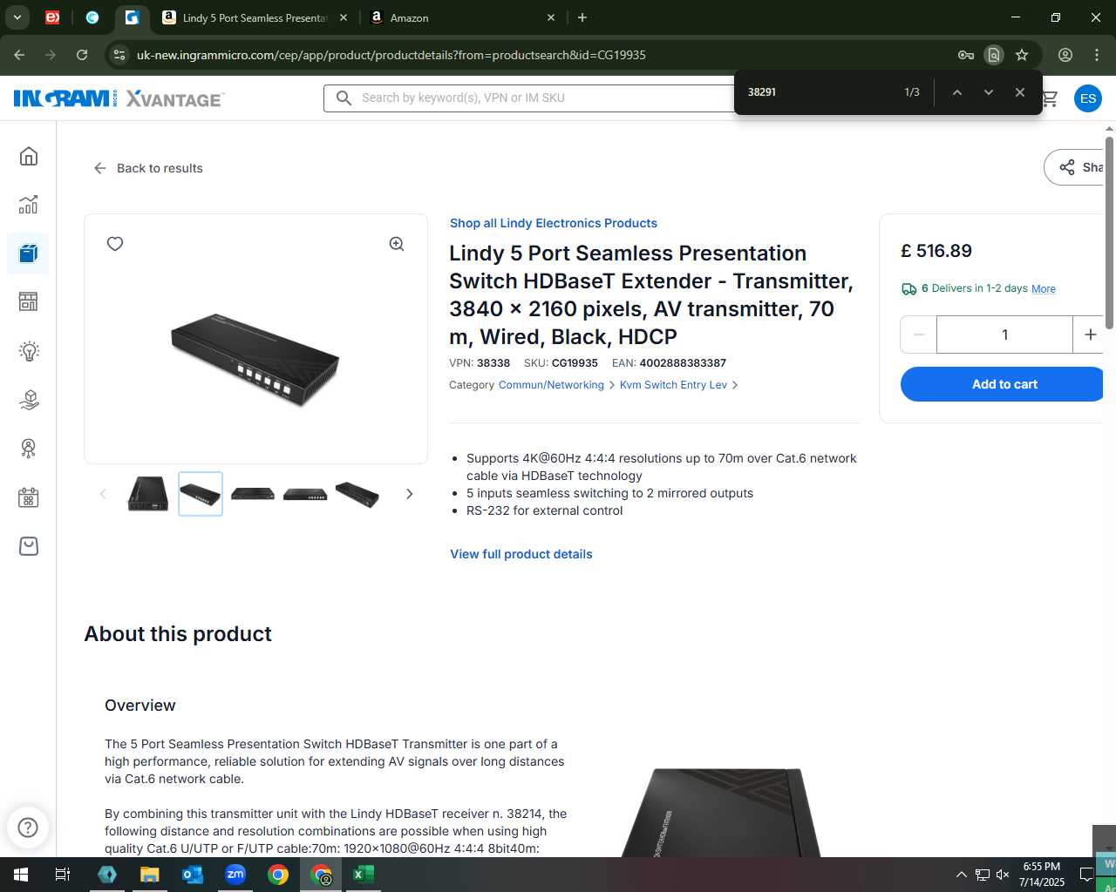Click the page vertical scrollbar

point(1109,232)
